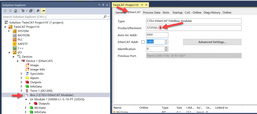Open Solution Explorer window position dropdown arrow
This screenshot has height=114, width=257.
pos(99,5)
